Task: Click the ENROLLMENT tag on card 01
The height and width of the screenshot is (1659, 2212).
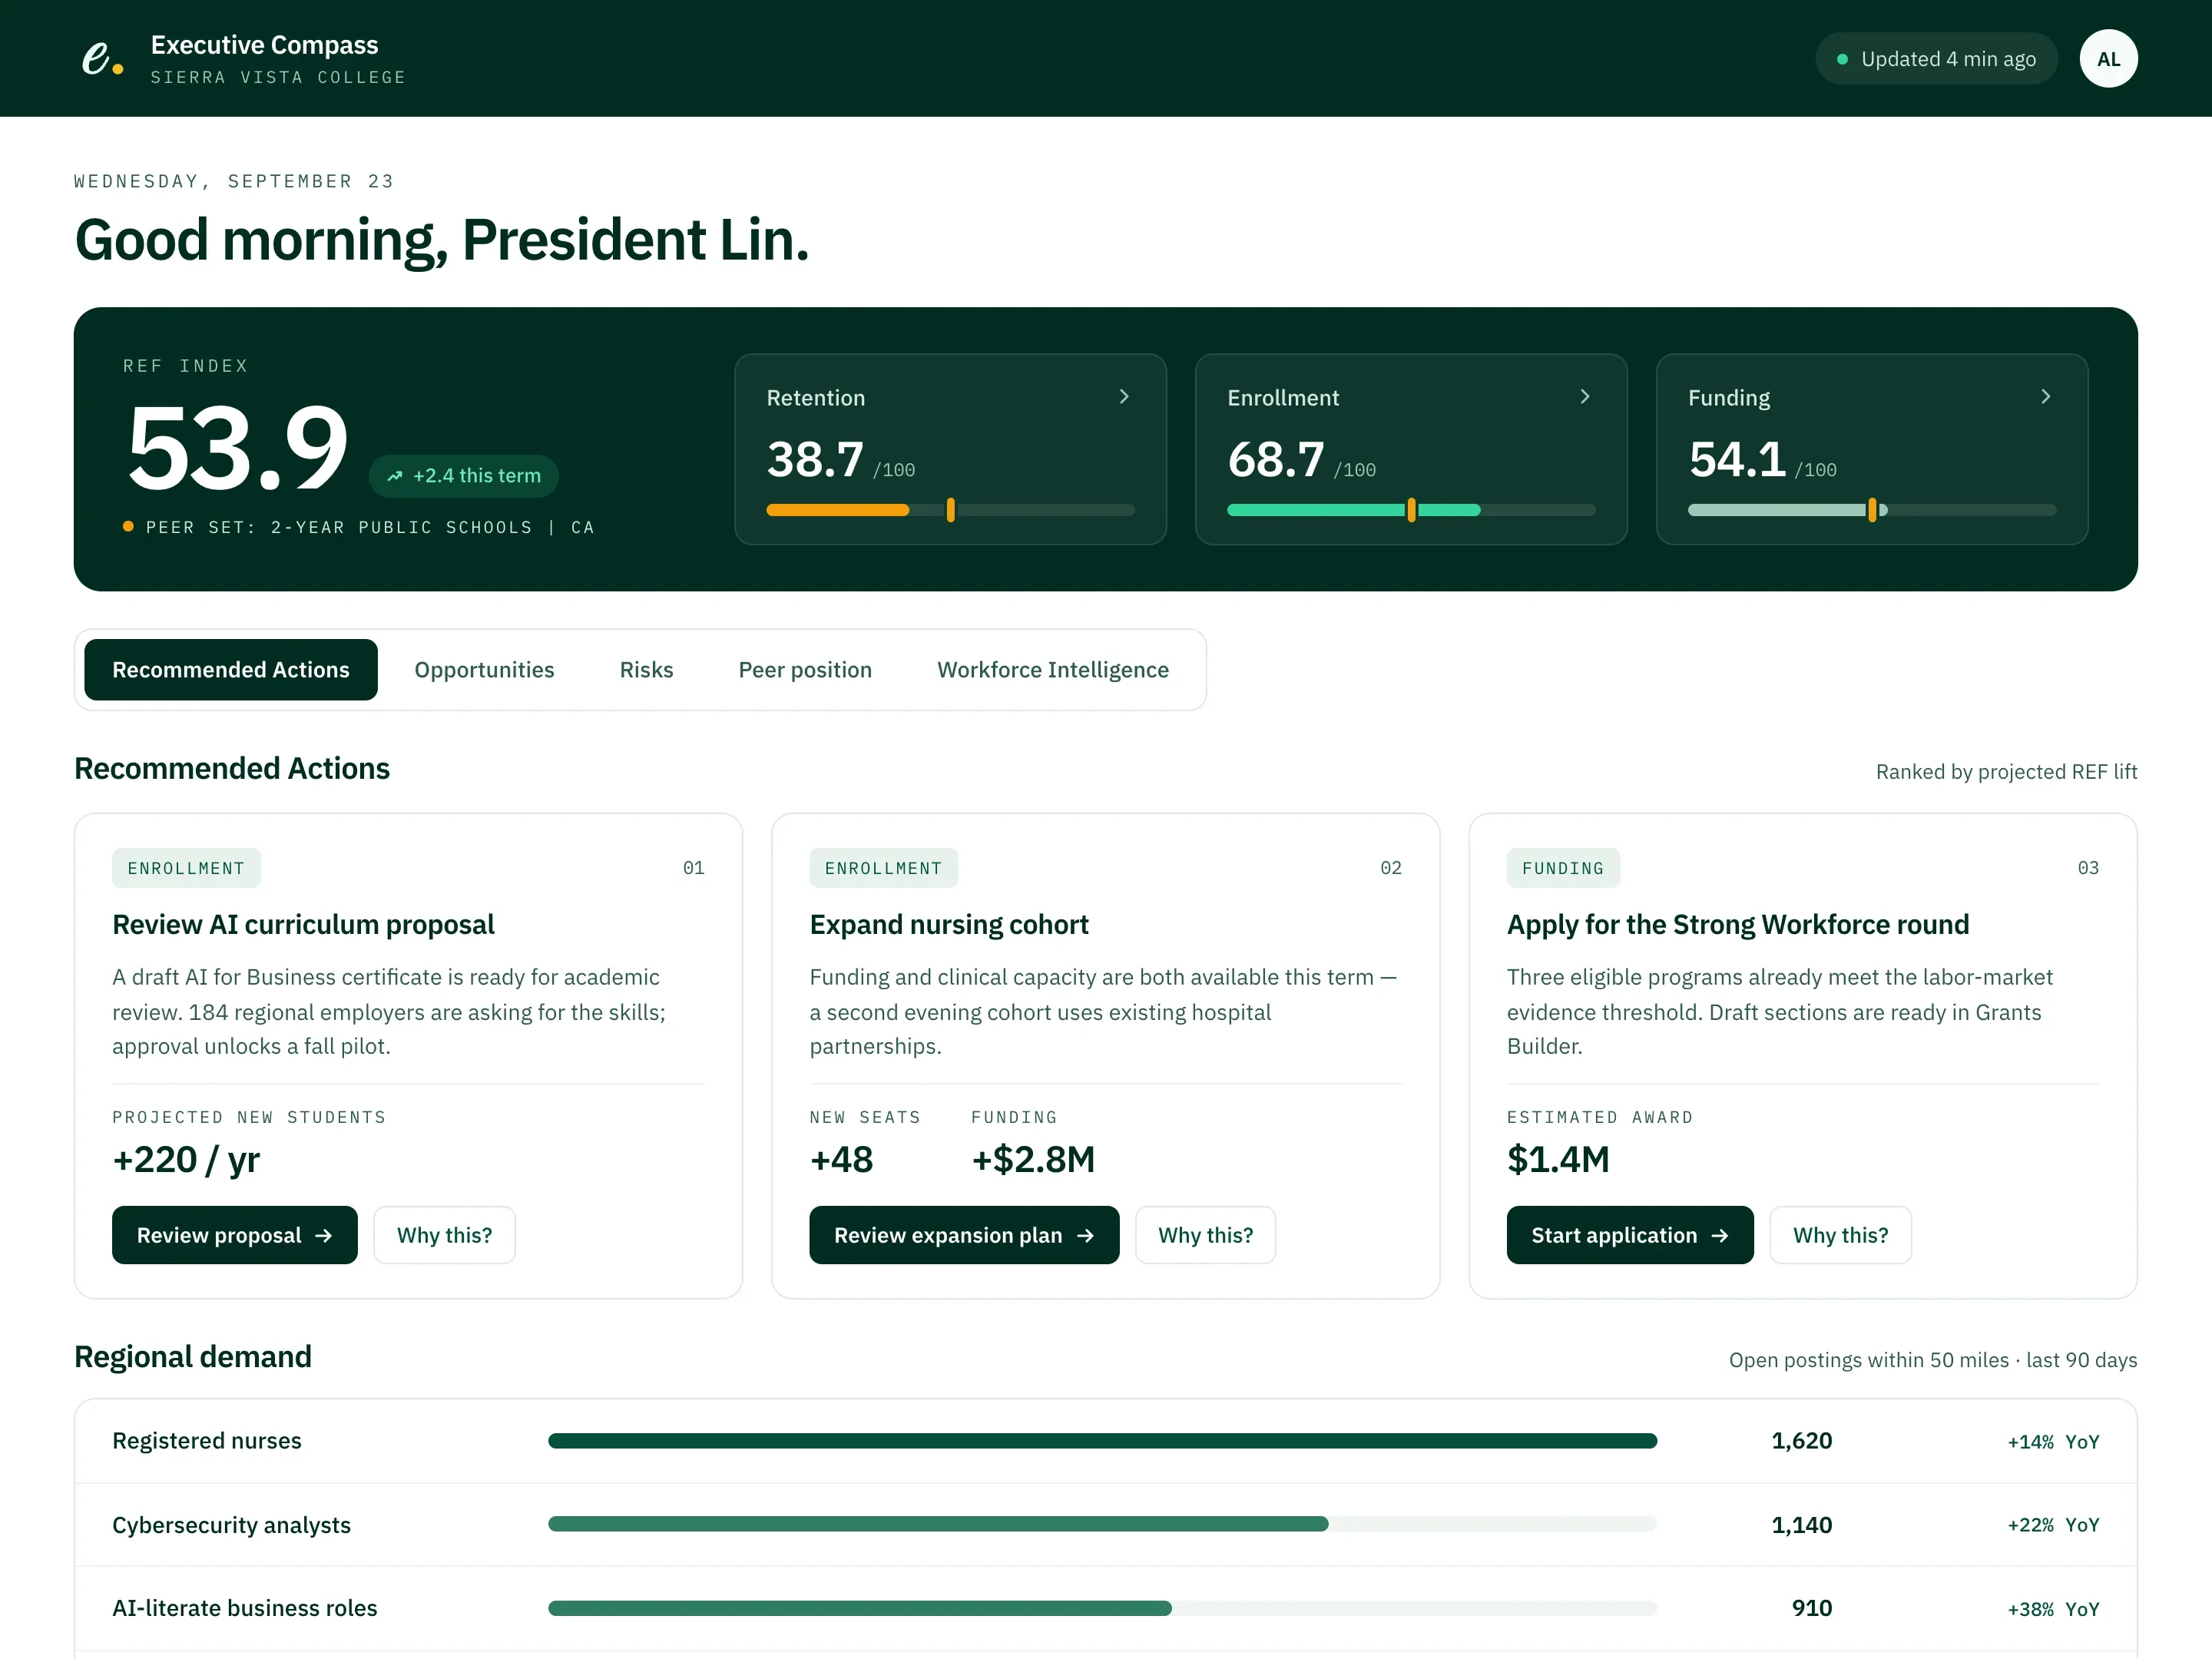Action: pos(186,868)
